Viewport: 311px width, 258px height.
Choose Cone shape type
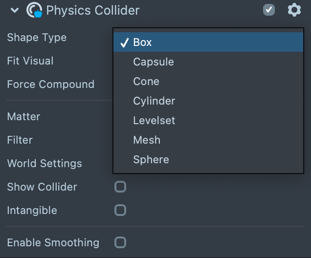coord(146,82)
